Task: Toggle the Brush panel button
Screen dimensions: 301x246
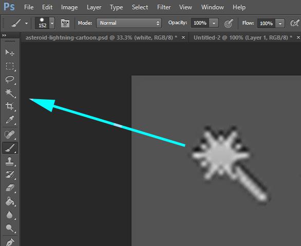Action: (65, 24)
